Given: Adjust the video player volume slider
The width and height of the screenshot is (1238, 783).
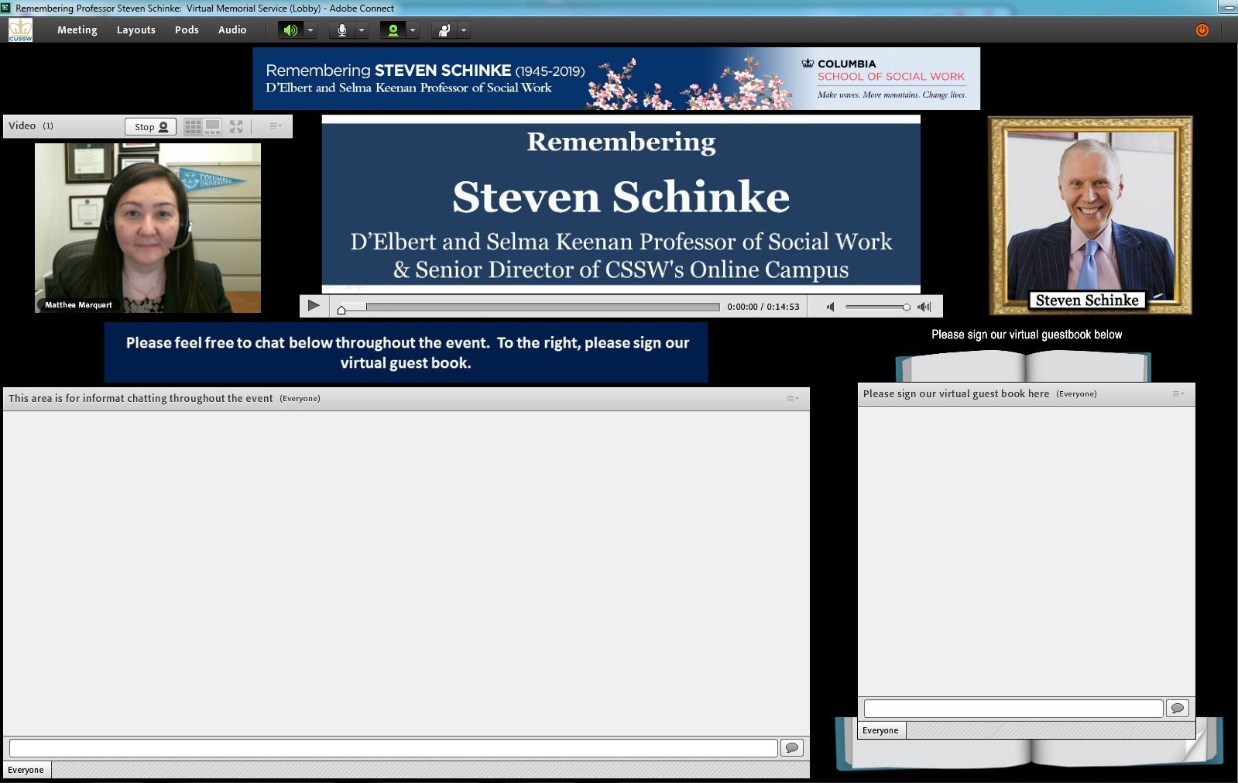Looking at the screenshot, I should 877,307.
